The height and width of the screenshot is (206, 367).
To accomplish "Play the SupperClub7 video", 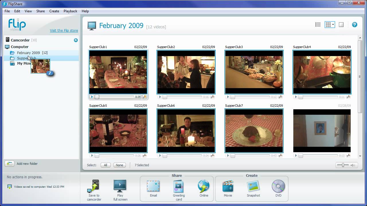I will 228,156.
